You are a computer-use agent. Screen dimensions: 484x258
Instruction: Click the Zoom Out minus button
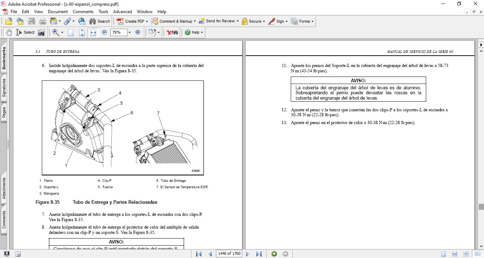105,32
